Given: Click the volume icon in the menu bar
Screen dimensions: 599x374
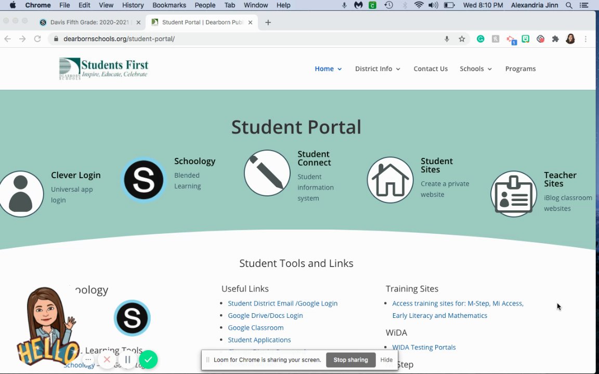Looking at the screenshot, I should 433,5.
